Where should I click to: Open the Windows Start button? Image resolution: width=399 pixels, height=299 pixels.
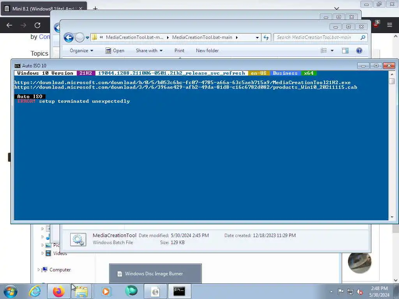tap(11, 291)
